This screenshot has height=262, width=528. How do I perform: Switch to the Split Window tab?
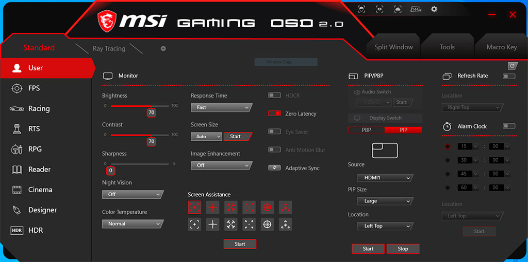coord(393,47)
